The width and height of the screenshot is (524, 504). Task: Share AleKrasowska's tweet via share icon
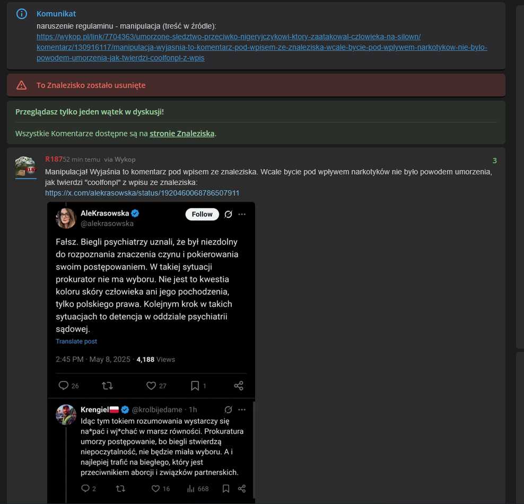coord(239,386)
